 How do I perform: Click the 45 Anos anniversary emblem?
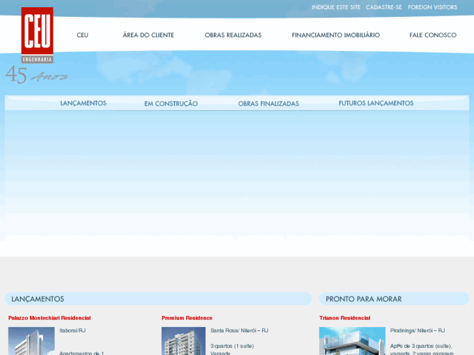click(x=36, y=75)
